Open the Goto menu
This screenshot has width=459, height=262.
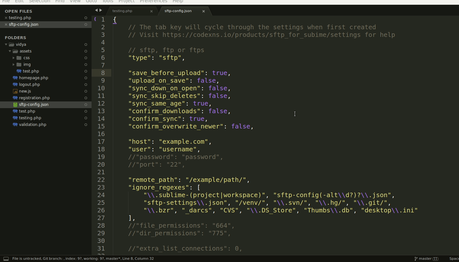pos(91,1)
